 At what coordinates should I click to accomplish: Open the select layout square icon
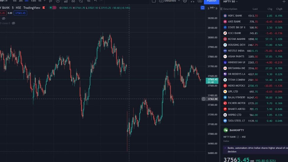coord(154,1)
